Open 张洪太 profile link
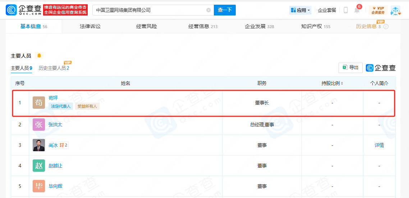Image resolution: width=409 pixels, height=198 pixels. (x=56, y=125)
